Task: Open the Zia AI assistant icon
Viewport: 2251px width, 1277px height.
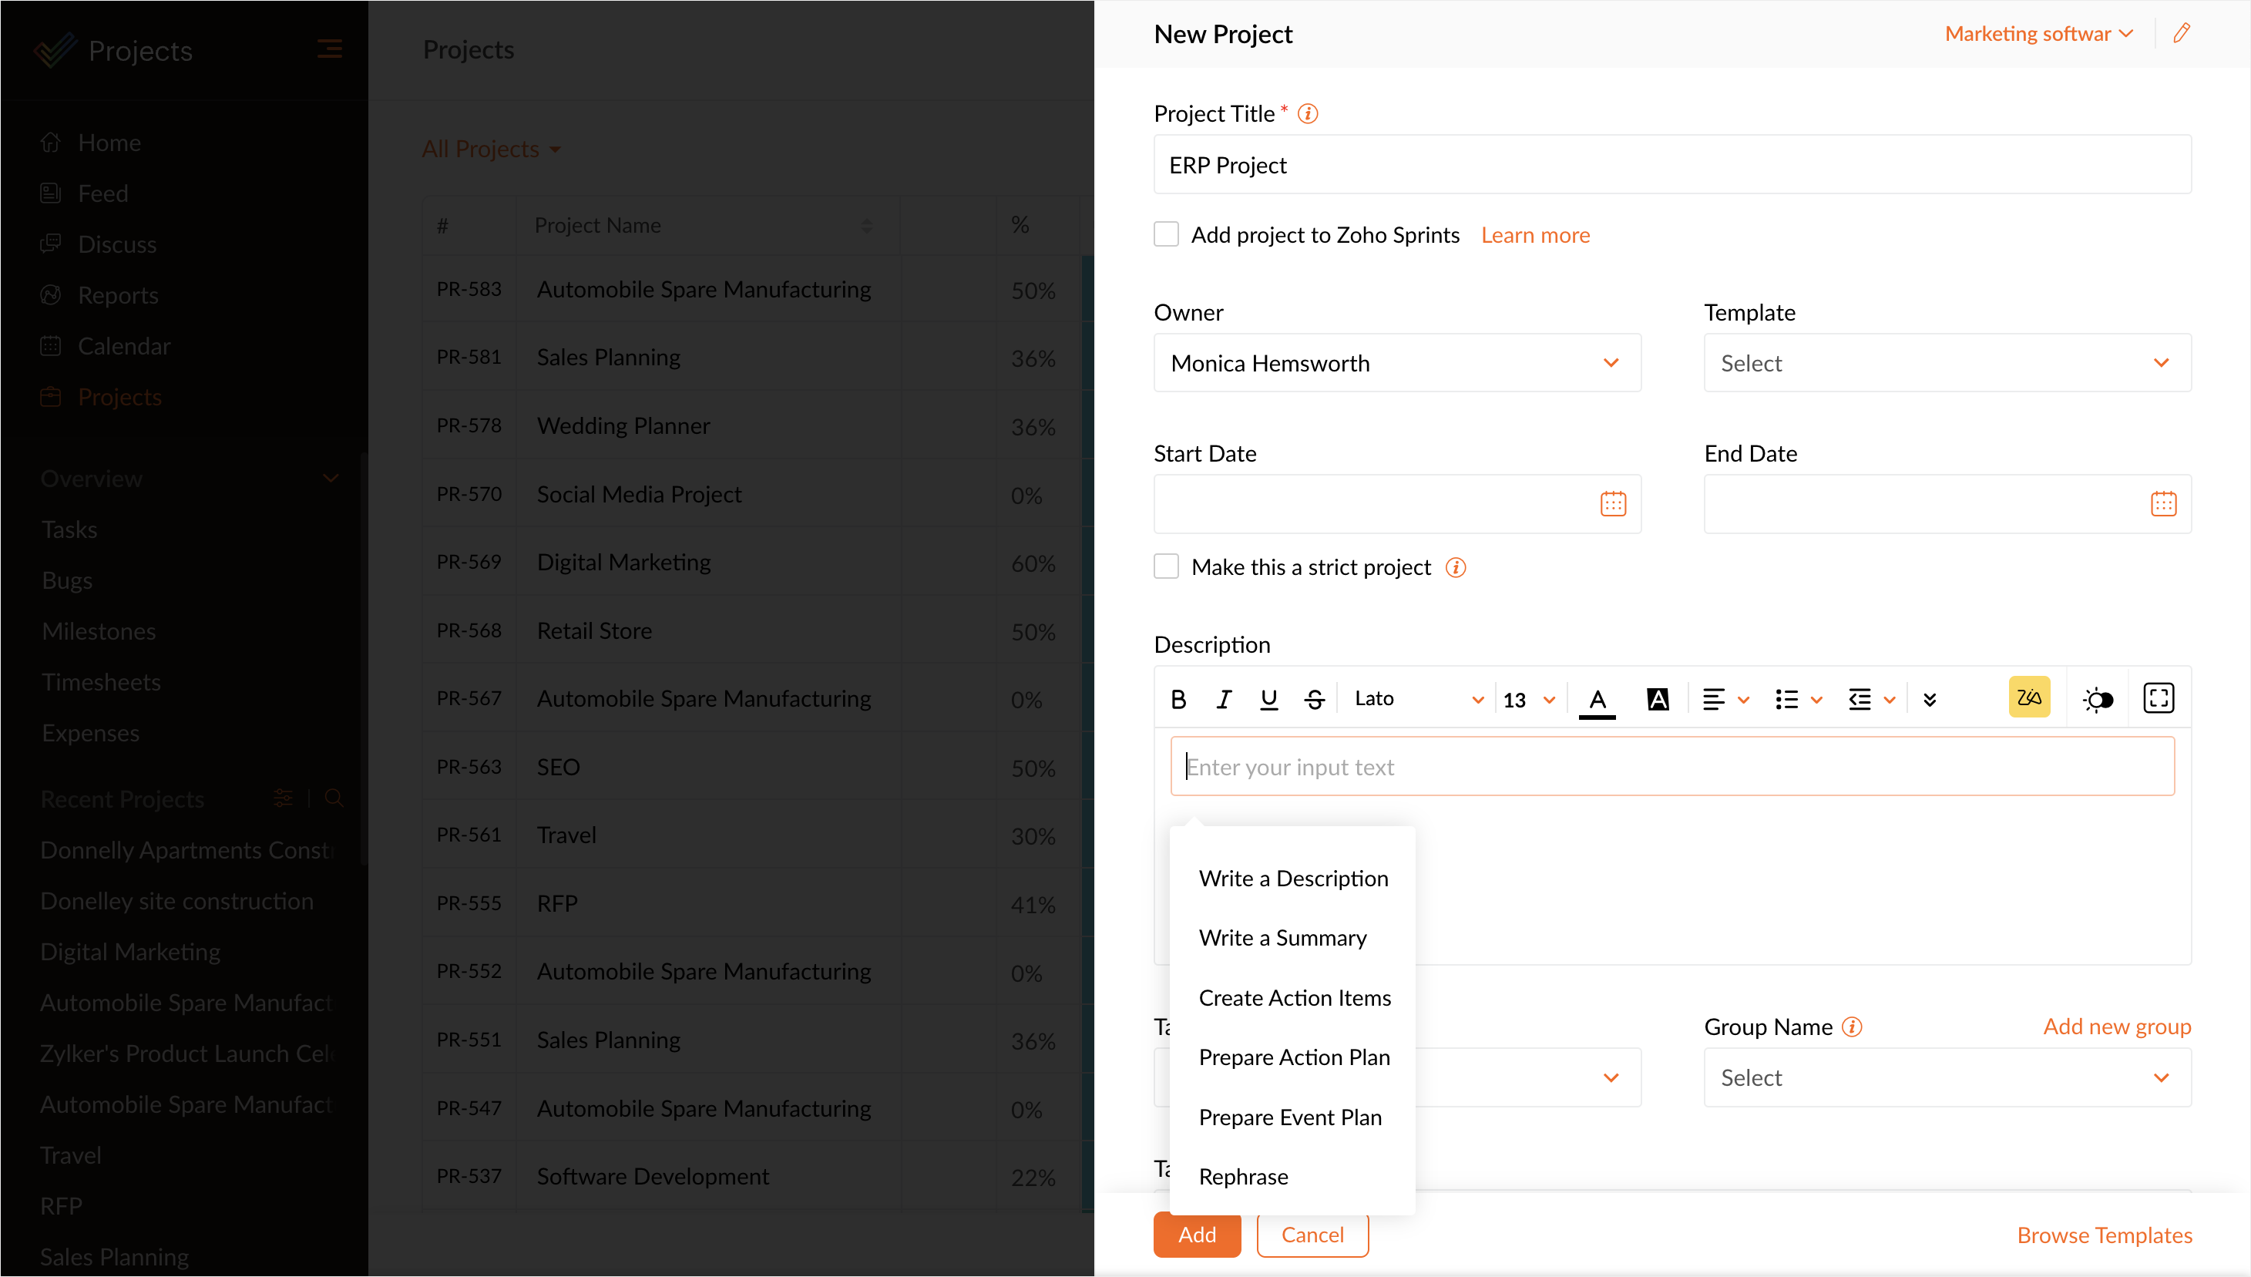Action: coord(2028,698)
